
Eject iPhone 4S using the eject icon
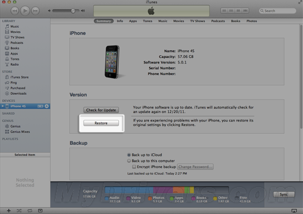click(47, 106)
